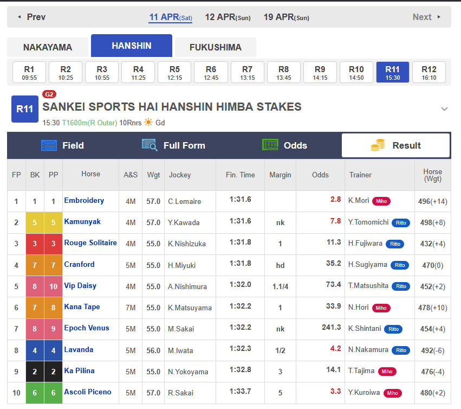Open race R7 at 13:15
Image resolution: width=461 pixels, height=409 pixels.
pos(247,73)
